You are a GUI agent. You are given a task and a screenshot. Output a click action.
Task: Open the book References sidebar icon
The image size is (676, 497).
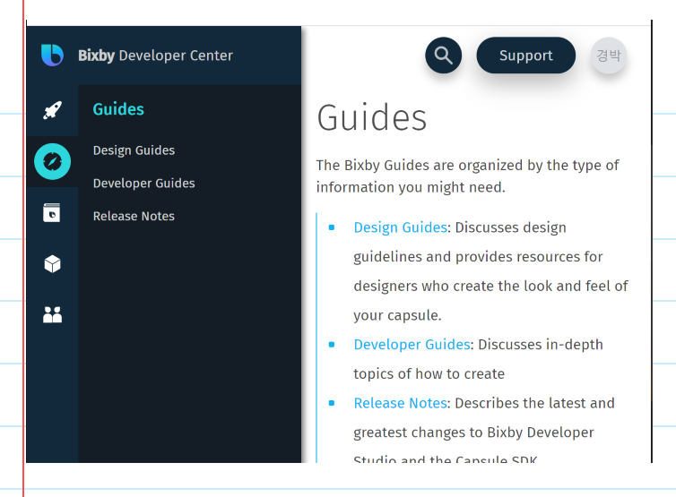52,213
